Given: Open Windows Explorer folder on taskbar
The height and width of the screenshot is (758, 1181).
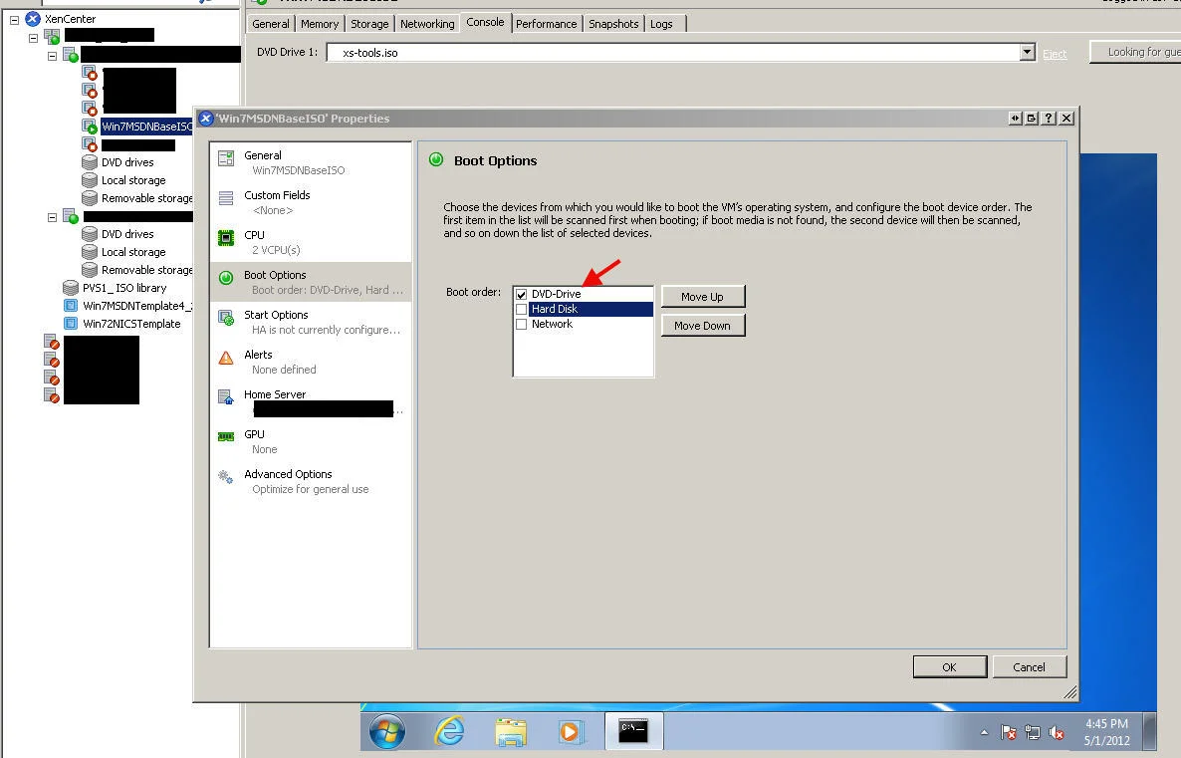Looking at the screenshot, I should click(511, 732).
